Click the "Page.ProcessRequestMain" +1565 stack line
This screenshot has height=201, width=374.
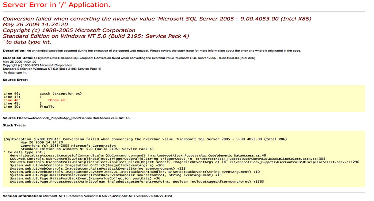click(137, 182)
